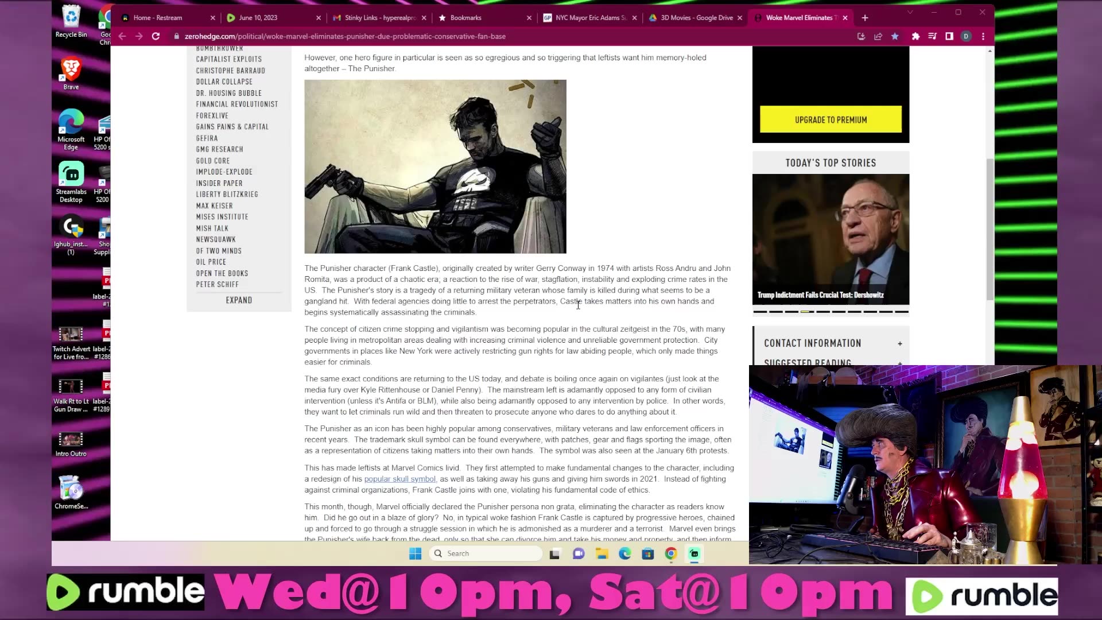The width and height of the screenshot is (1102, 620).
Task: Open tab search dropdown chevron
Action: point(910,12)
